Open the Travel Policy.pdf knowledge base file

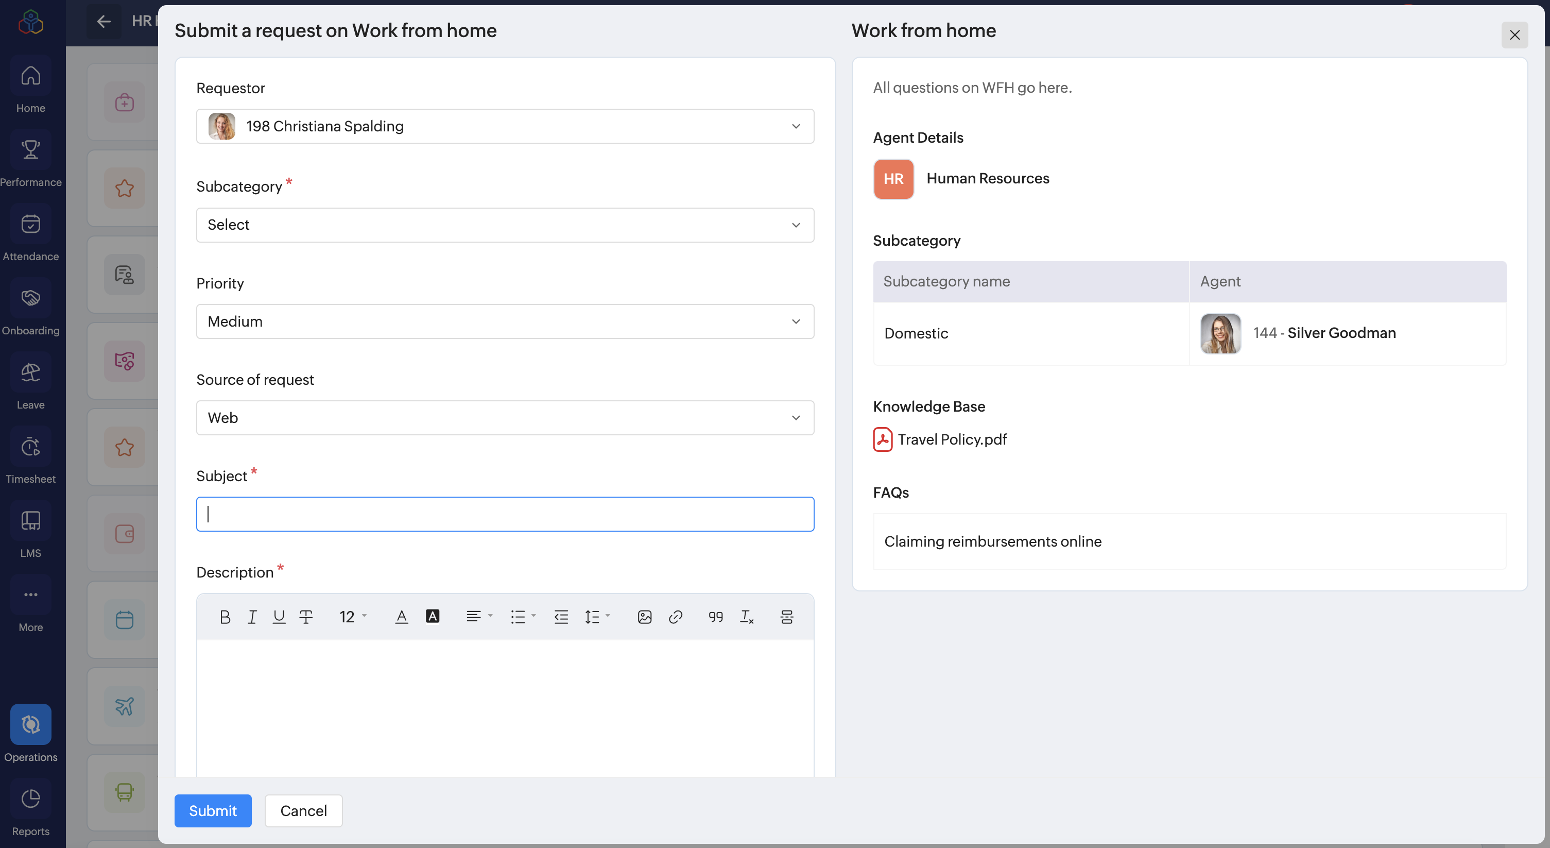click(x=951, y=439)
